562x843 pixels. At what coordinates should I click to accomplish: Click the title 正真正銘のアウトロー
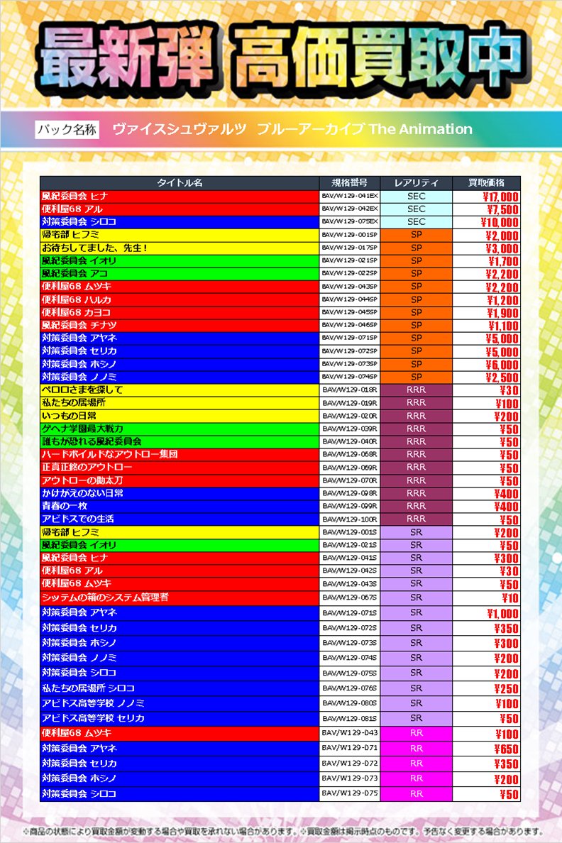pyautogui.click(x=87, y=467)
